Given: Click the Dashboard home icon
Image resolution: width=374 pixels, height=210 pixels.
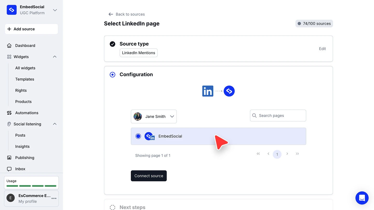Looking at the screenshot, I should tap(9, 46).
